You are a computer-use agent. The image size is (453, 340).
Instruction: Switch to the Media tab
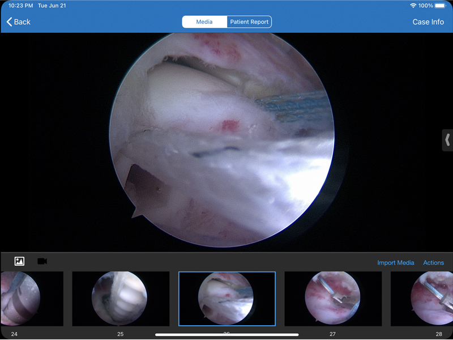(204, 22)
